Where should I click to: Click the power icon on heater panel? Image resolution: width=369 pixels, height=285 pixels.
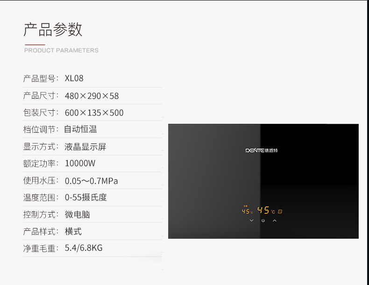[263, 221]
